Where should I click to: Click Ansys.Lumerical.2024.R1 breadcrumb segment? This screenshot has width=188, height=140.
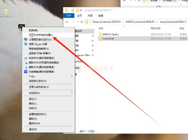point(107,22)
